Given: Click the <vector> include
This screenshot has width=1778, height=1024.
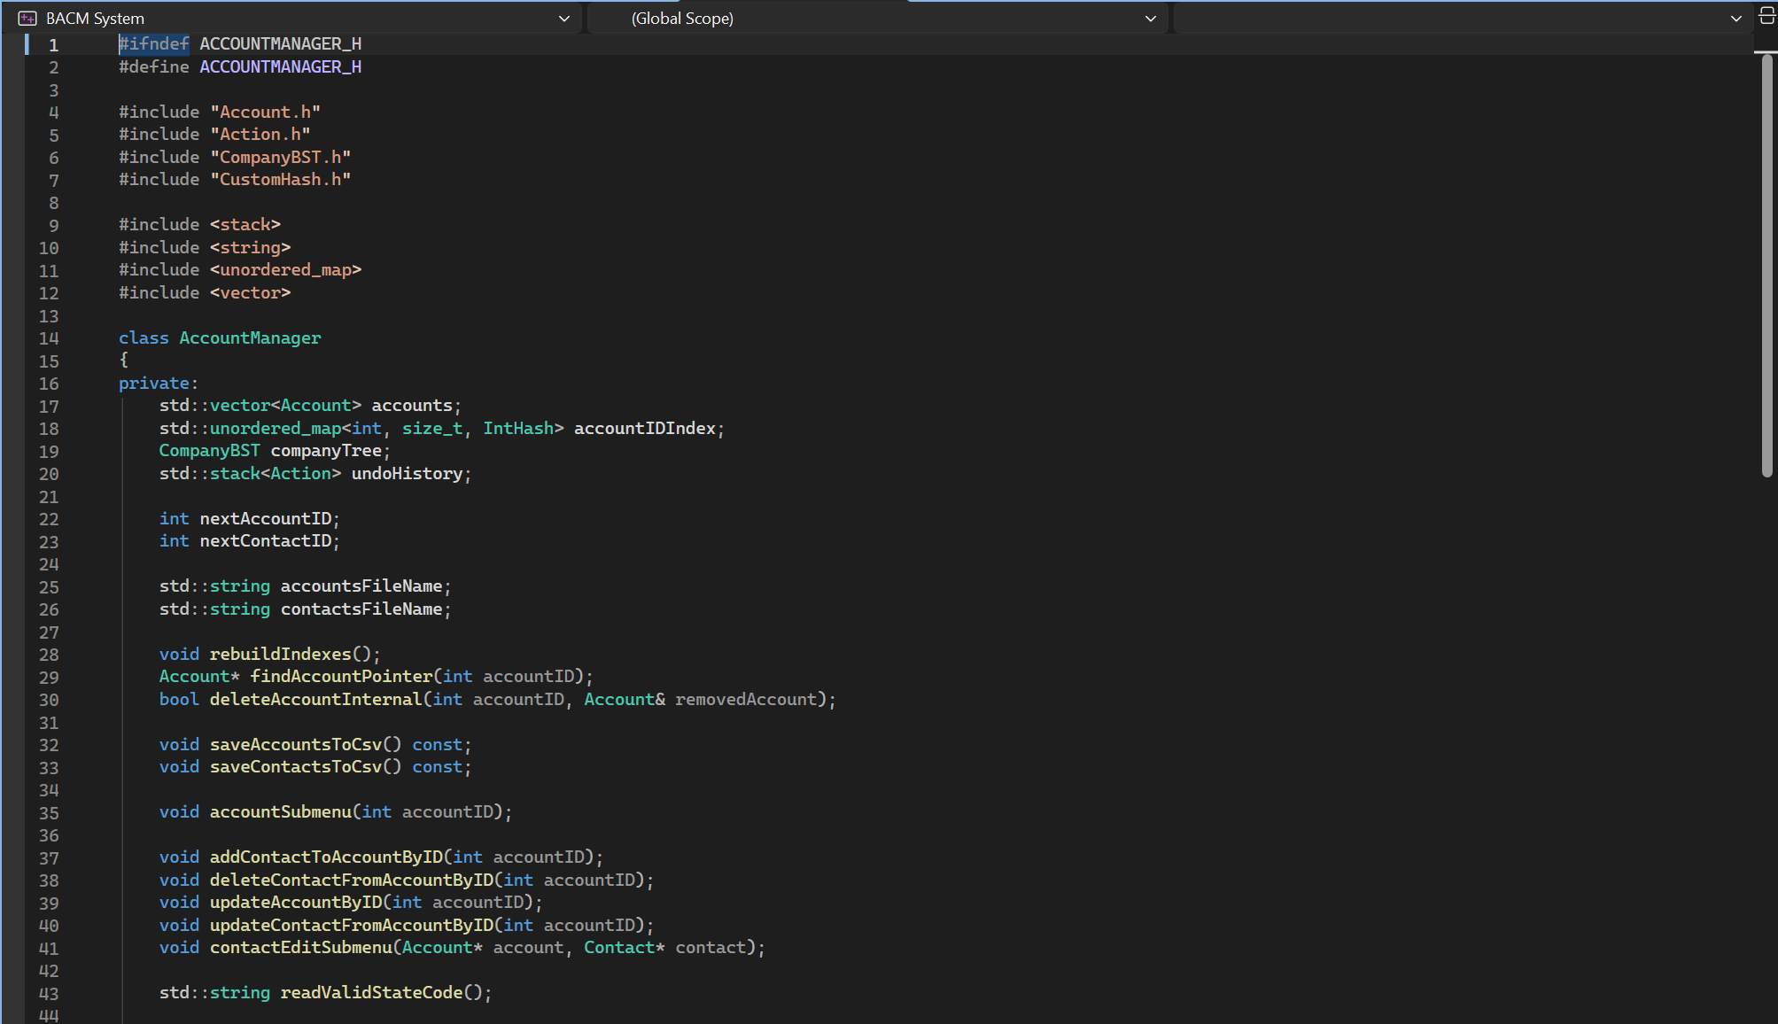Looking at the screenshot, I should click(251, 292).
